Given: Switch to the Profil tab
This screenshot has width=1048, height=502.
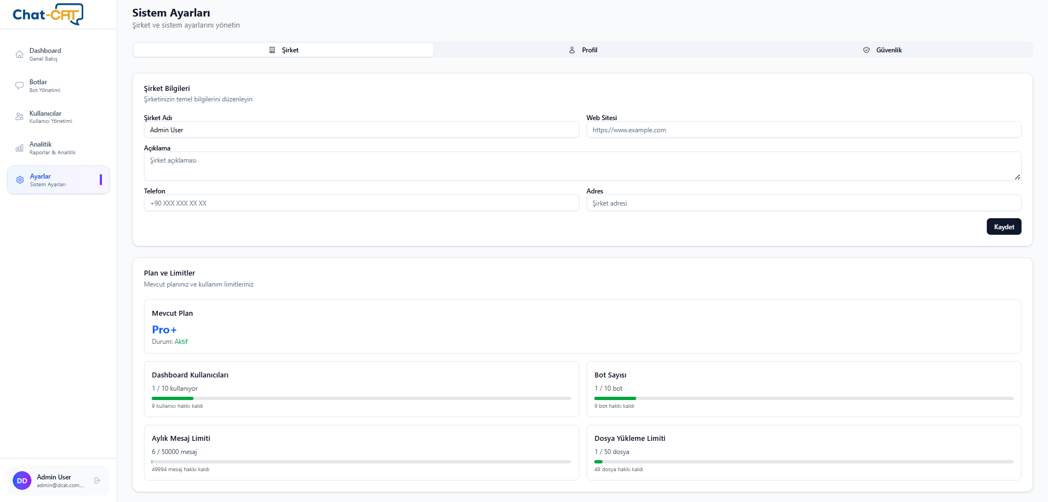Looking at the screenshot, I should tap(583, 50).
